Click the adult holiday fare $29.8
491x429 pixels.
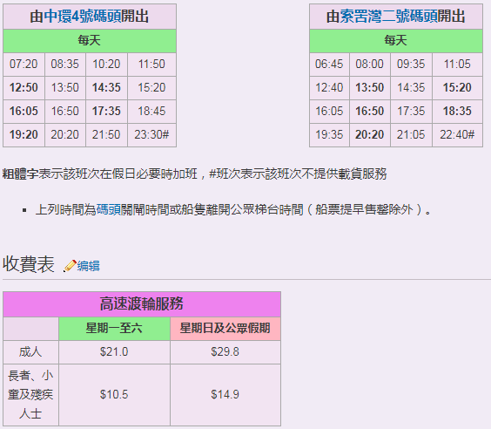tap(225, 352)
